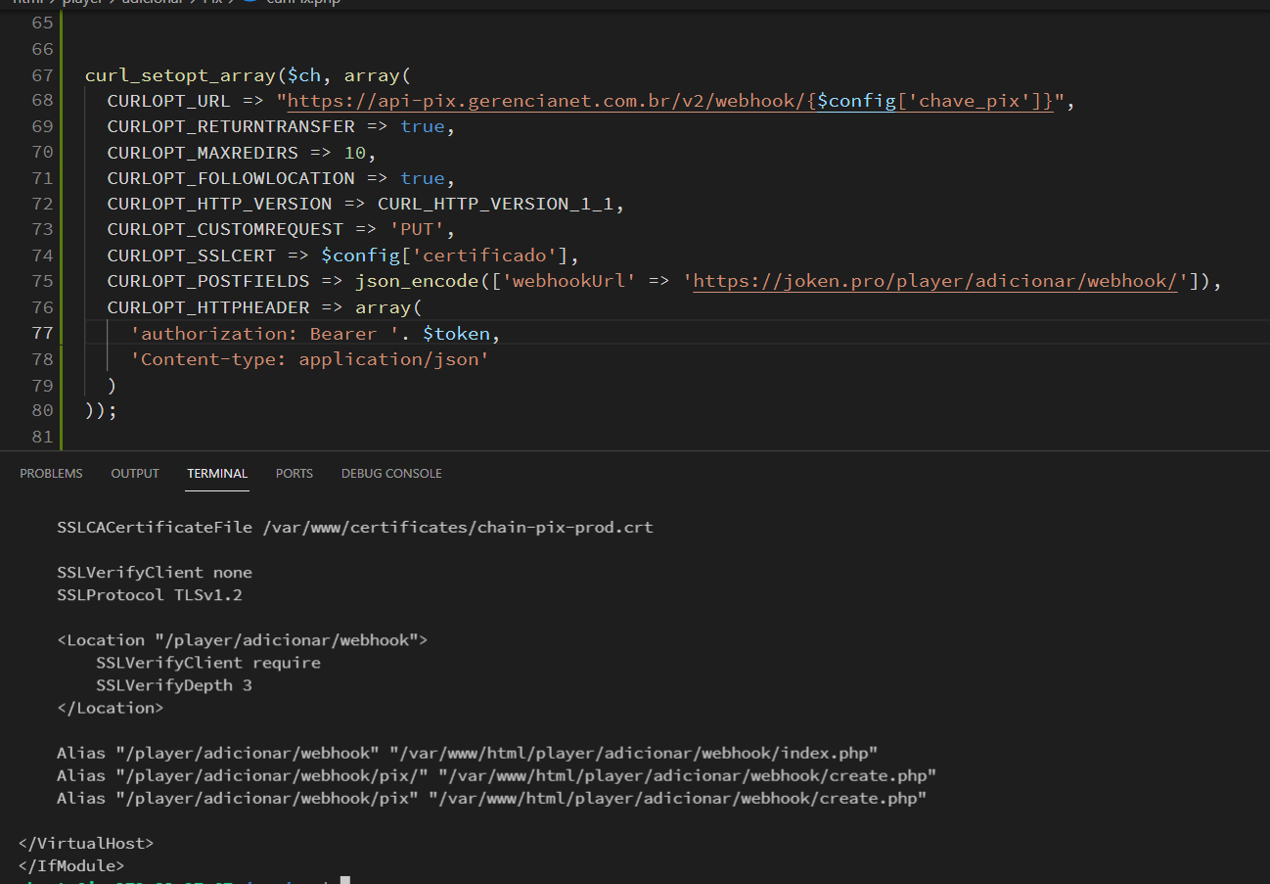Click the SSLCACertificateFile line in terminal
Image resolution: width=1270 pixels, height=884 pixels.
pyautogui.click(x=355, y=527)
